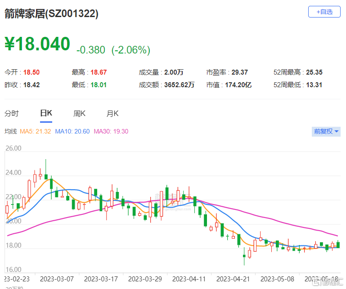Click 成交量 value 2.00万
This screenshot has width=346, height=289.
pyautogui.click(x=174, y=72)
